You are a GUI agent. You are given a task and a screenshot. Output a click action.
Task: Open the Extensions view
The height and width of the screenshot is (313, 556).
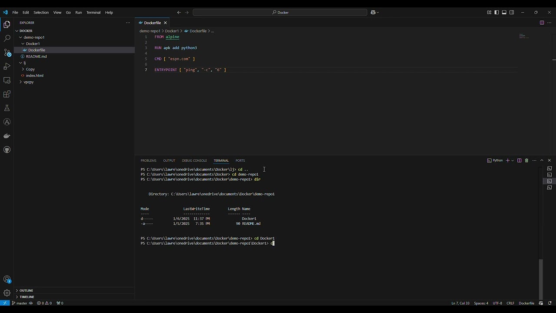click(7, 94)
